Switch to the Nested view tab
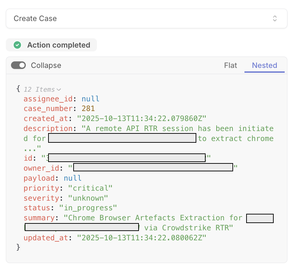 [x=264, y=66]
